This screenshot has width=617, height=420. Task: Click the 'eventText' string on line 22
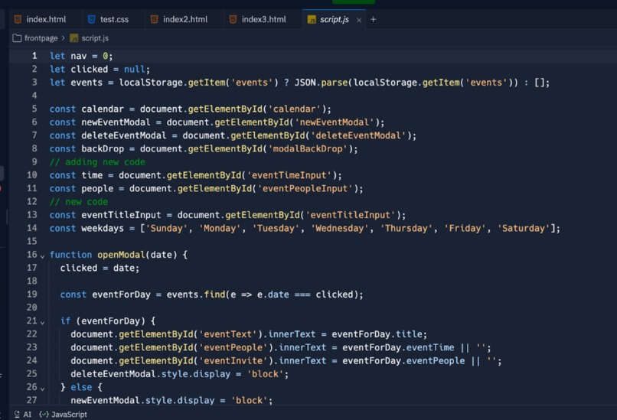coord(228,334)
